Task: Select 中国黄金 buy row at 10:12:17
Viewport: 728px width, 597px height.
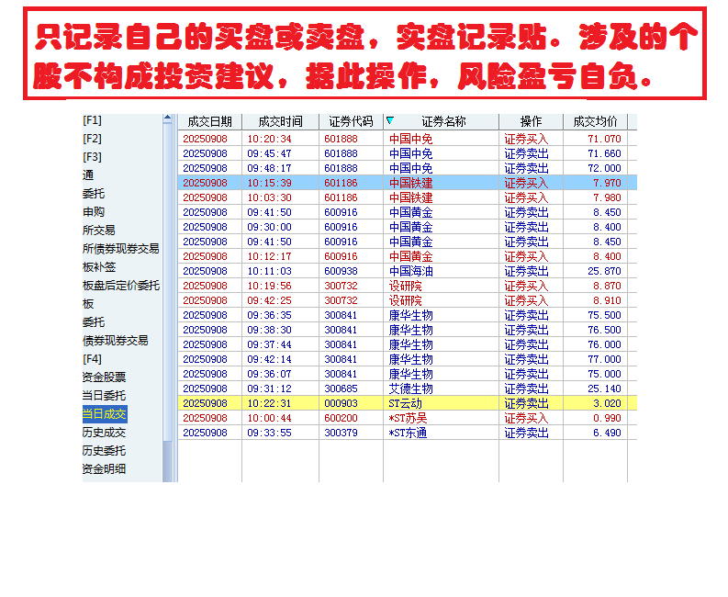Action: (x=408, y=256)
